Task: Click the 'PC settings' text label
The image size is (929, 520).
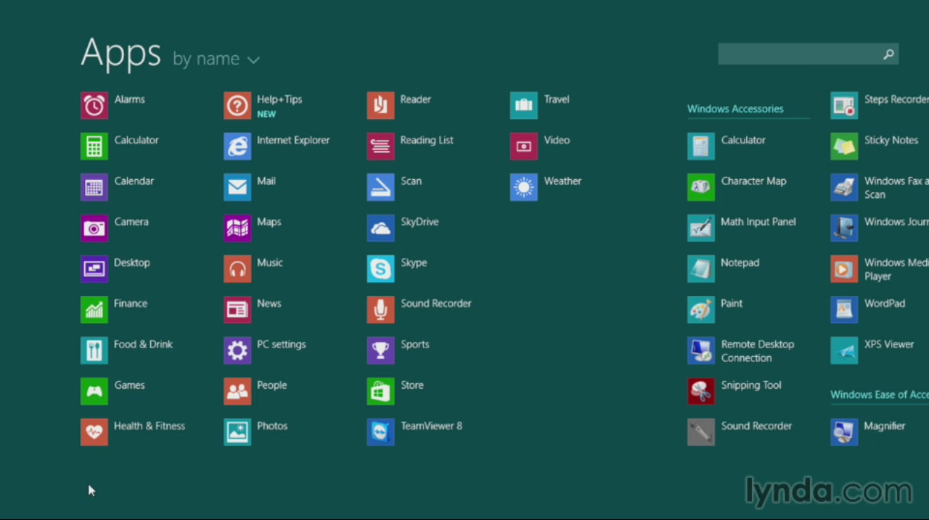Action: [282, 344]
